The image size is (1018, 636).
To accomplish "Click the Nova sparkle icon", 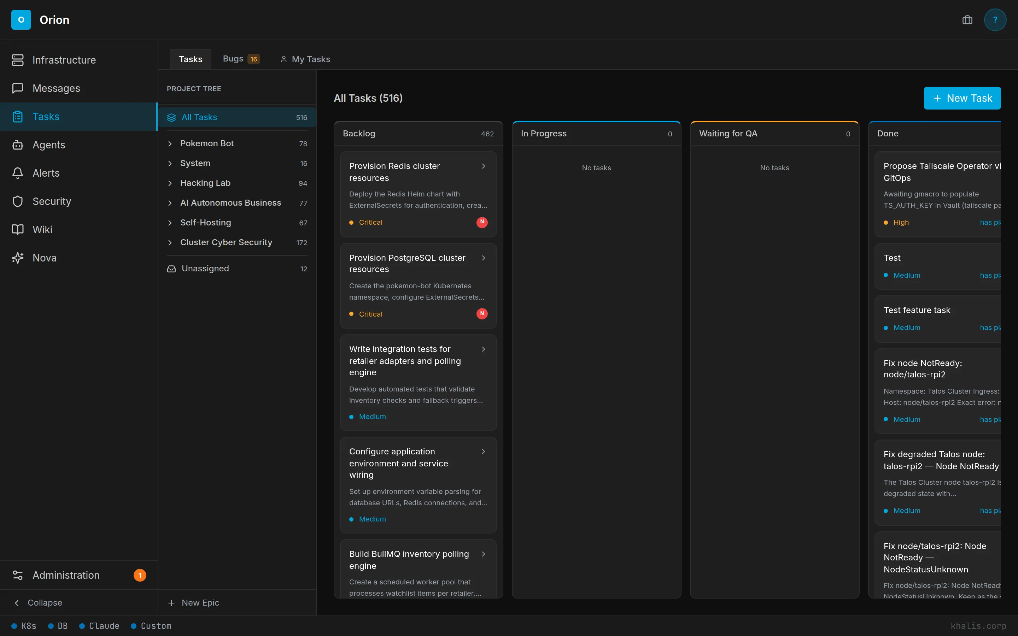I will (x=18, y=258).
